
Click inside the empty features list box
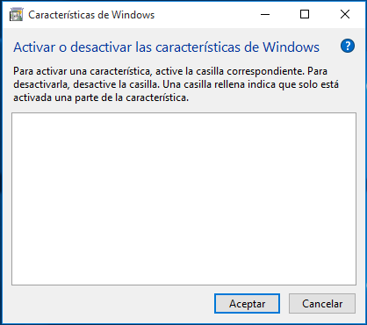[183, 199]
